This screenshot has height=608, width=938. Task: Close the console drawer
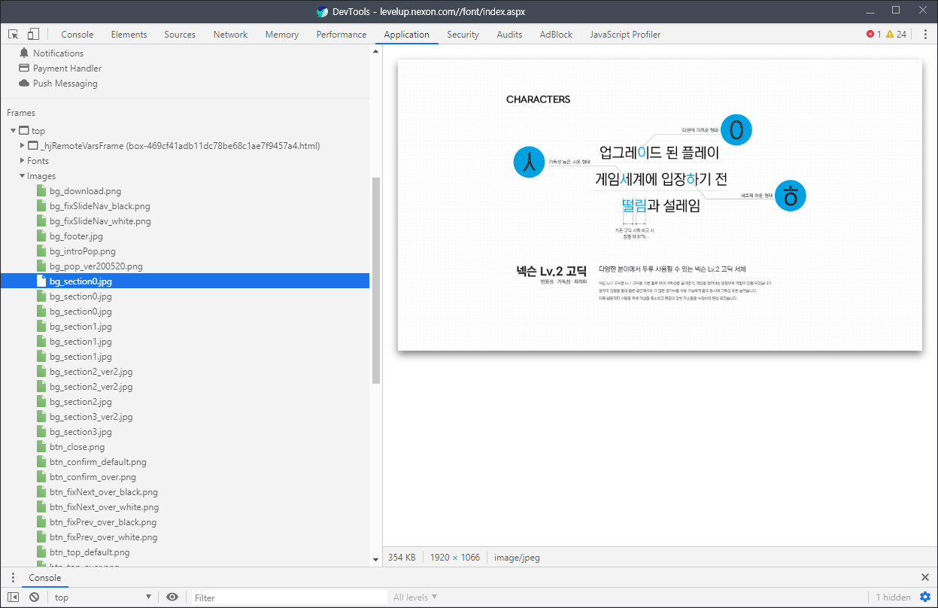pos(925,578)
